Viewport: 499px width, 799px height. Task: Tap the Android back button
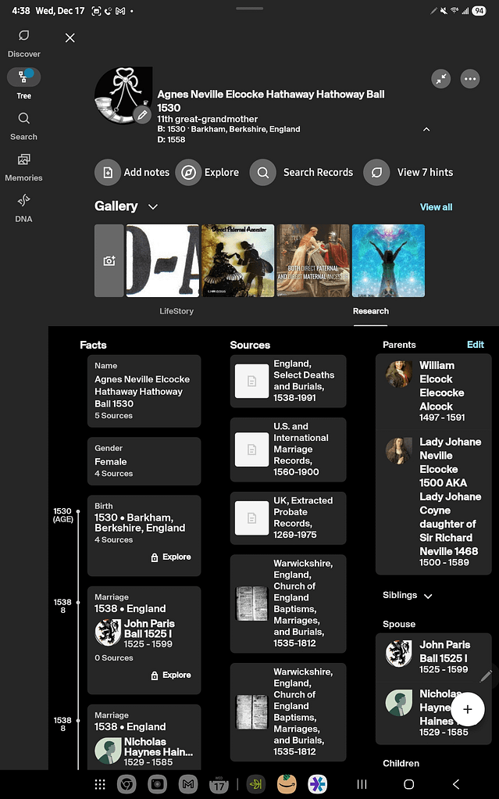(456, 784)
